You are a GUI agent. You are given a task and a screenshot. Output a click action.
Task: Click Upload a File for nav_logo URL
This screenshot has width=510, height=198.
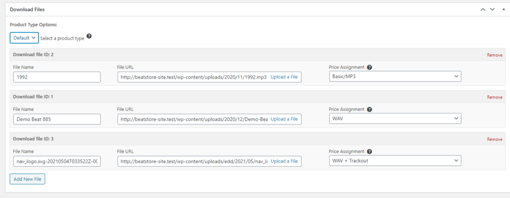284,161
